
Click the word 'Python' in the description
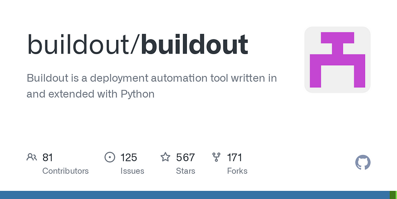[137, 94]
